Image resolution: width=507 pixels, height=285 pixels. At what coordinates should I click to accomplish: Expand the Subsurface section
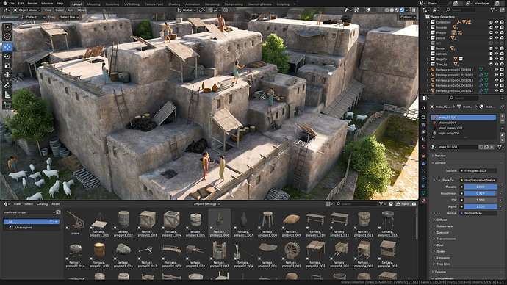click(x=445, y=226)
